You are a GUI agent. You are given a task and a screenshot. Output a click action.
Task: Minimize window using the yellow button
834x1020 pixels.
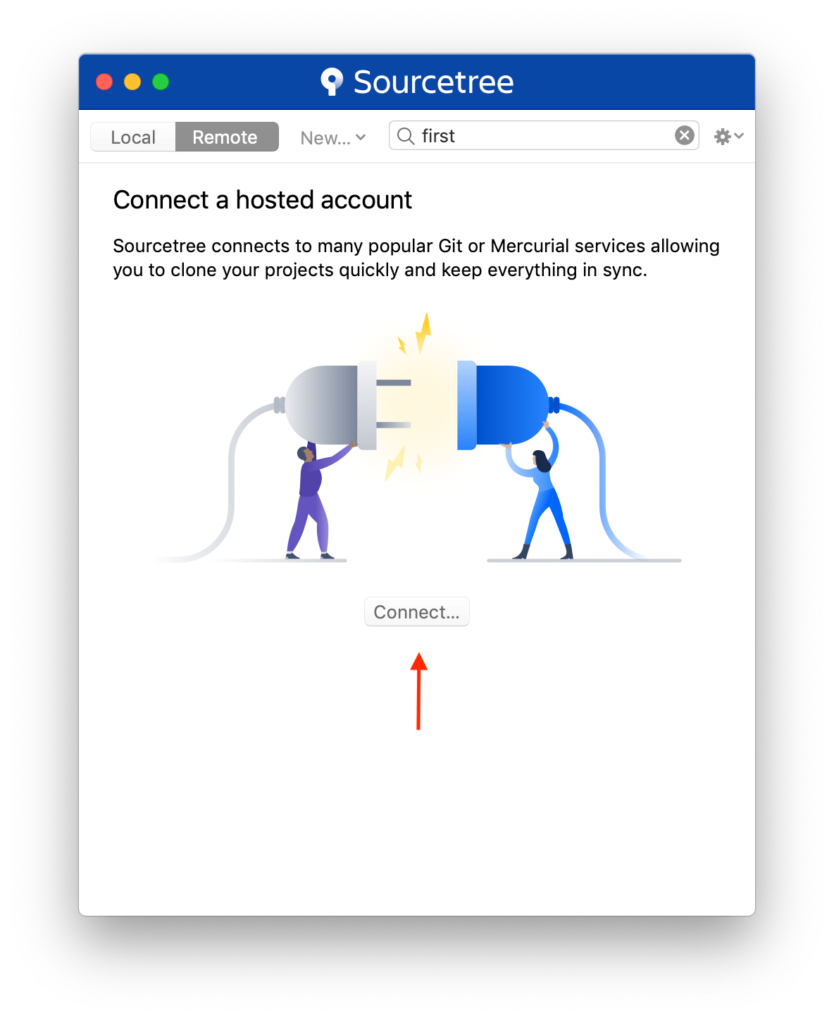132,82
